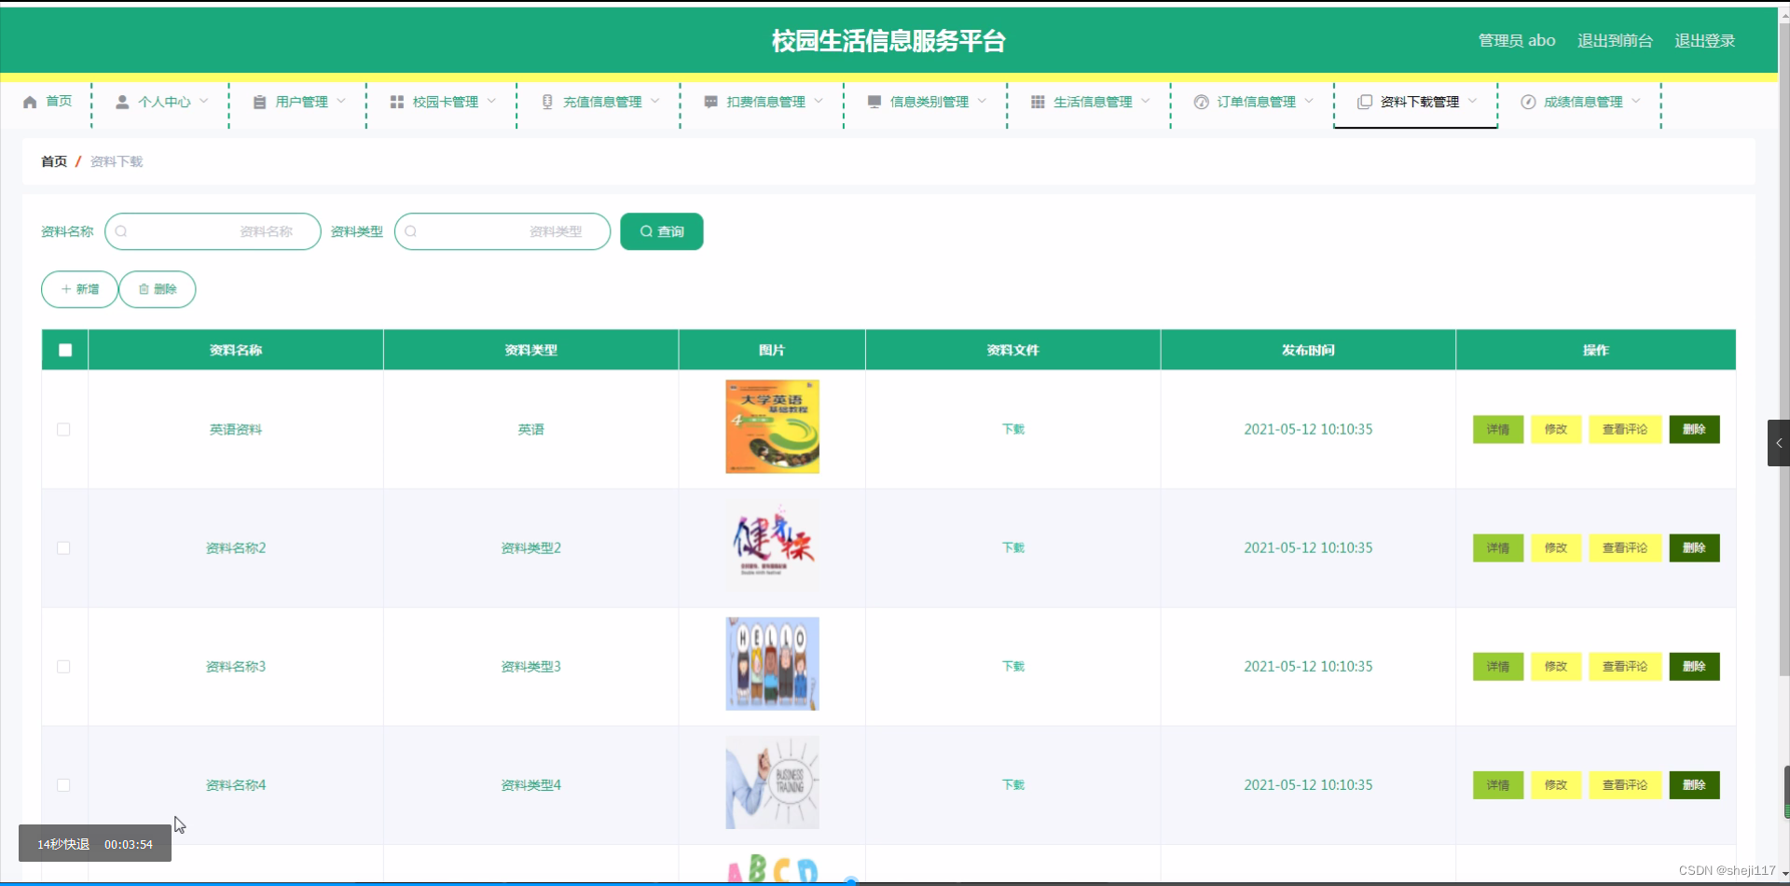Click the magnifier icon inside 资料名称 search box
Screen dimensions: 1790x886
tap(122, 231)
